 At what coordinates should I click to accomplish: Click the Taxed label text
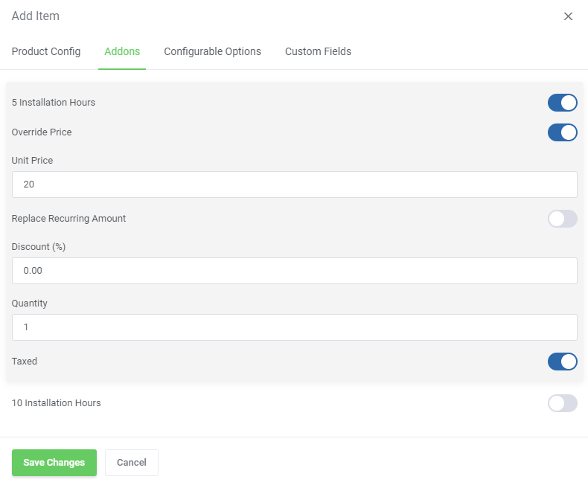[25, 362]
